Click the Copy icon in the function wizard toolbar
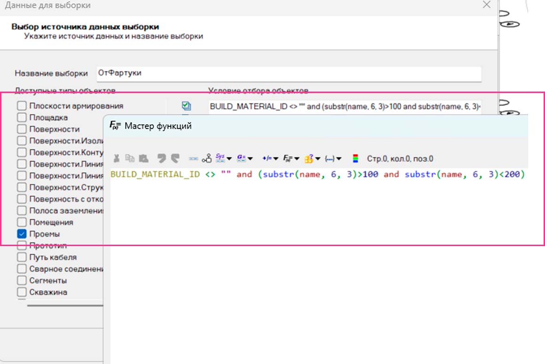The height and width of the screenshot is (364, 545). pyautogui.click(x=130, y=159)
